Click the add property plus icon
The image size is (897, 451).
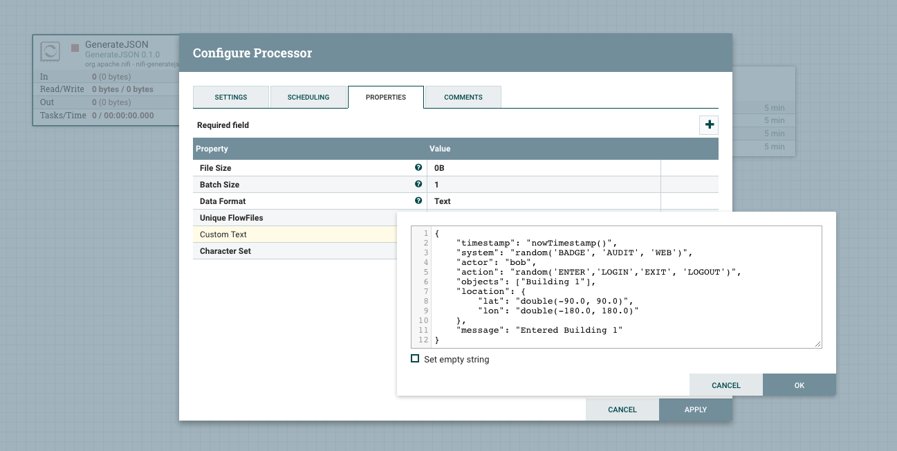click(x=709, y=125)
